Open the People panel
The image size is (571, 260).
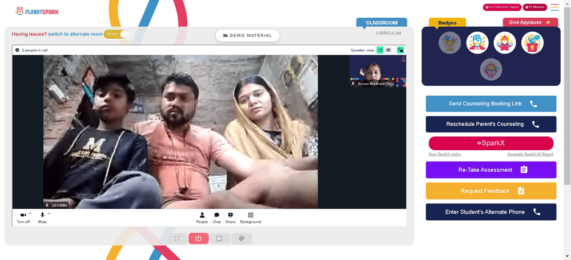coord(202,218)
